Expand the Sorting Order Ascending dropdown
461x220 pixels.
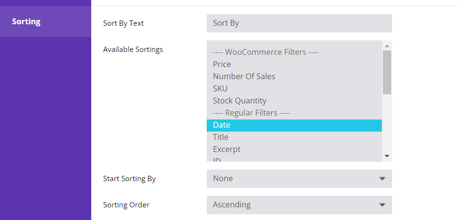point(299,205)
